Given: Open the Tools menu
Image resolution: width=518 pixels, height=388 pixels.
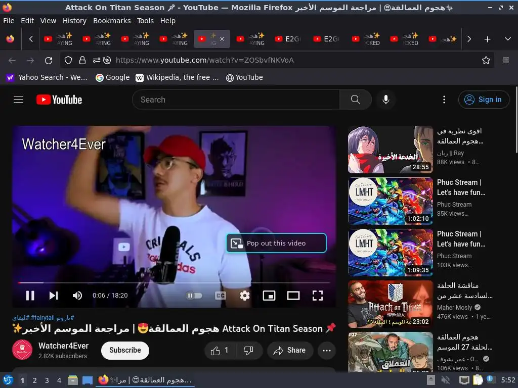Looking at the screenshot, I should (145, 21).
